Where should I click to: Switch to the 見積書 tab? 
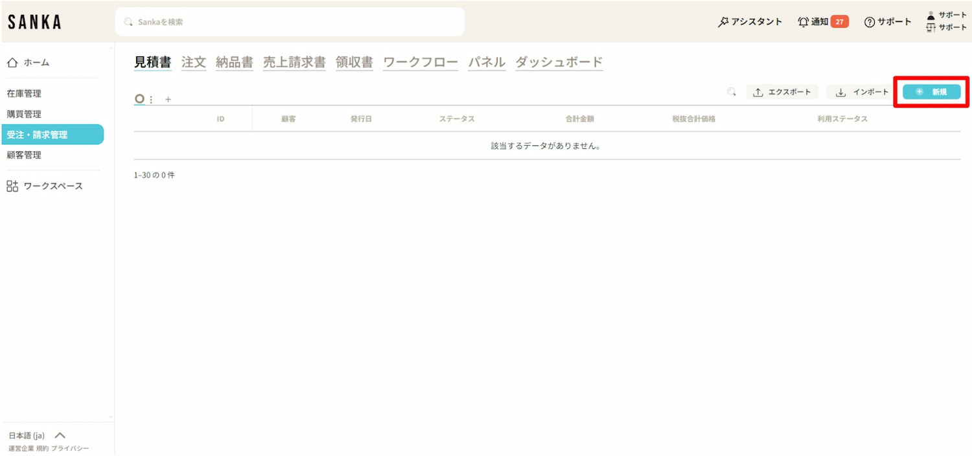[x=152, y=63]
